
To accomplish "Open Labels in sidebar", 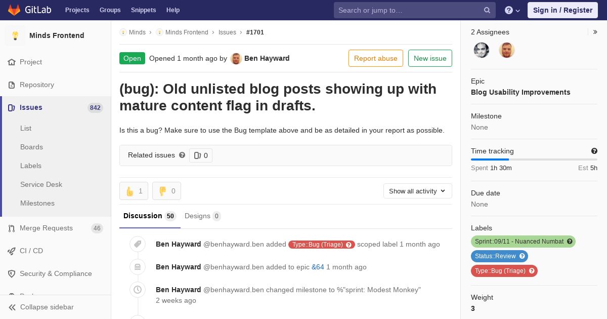I will click(31, 166).
